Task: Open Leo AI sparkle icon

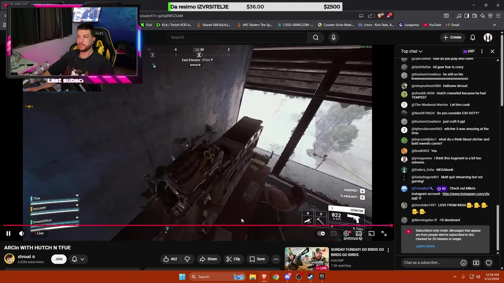Action: click(482, 16)
